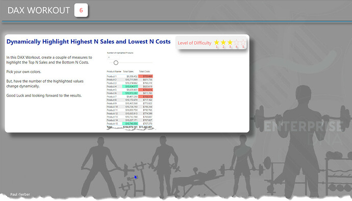352x201 pixels.
Task: Click the fifth empty difficulty star
Action: click(x=243, y=42)
